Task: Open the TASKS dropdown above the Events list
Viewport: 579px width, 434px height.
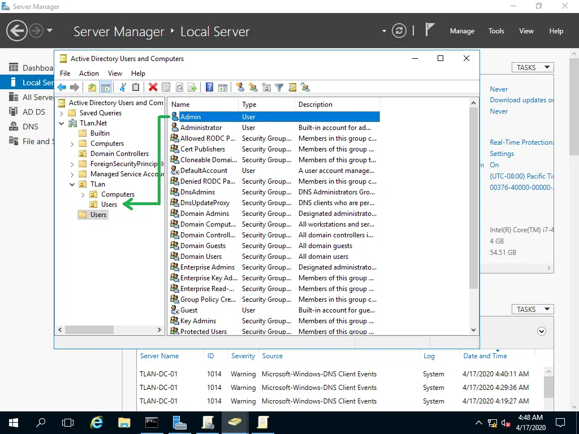Action: click(533, 309)
